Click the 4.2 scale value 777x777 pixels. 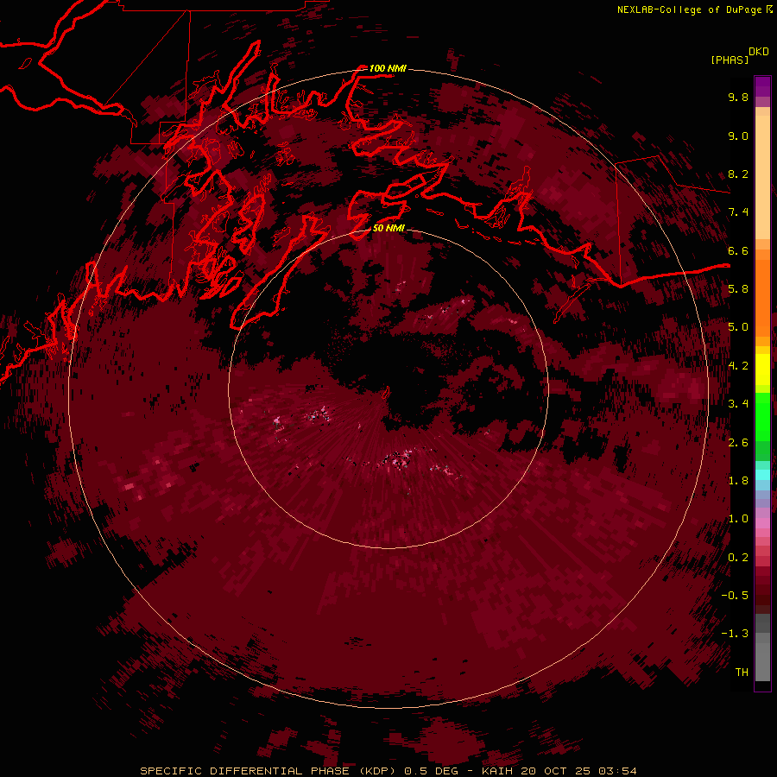coord(738,366)
